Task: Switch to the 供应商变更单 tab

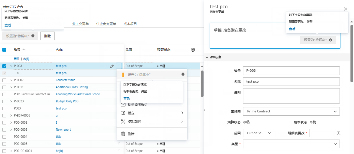Action: coord(106,24)
